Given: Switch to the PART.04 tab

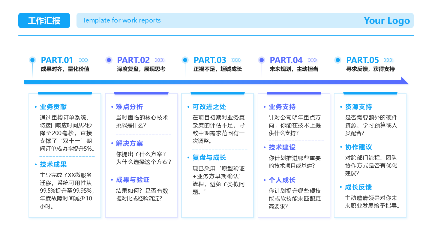Looking at the screenshot, I should [x=286, y=60].
